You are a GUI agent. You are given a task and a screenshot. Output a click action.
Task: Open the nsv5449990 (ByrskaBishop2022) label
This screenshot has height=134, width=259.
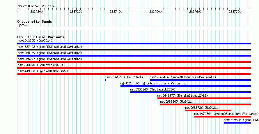(43, 71)
